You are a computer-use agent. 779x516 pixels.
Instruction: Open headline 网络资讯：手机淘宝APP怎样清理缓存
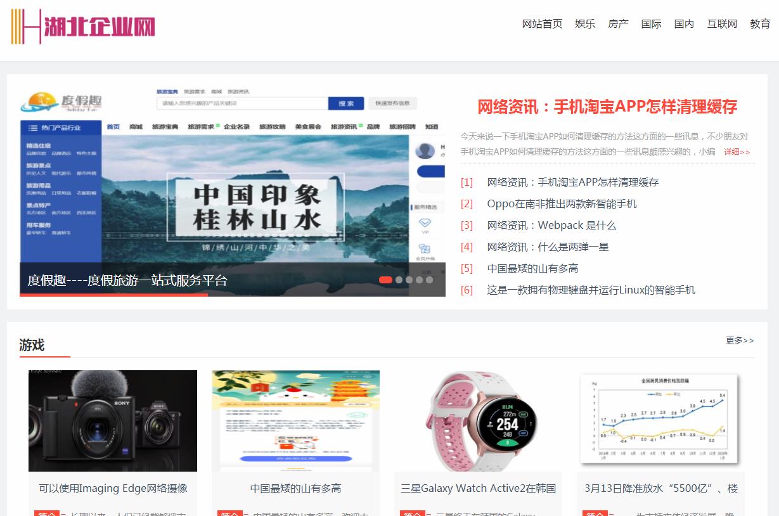tap(607, 106)
